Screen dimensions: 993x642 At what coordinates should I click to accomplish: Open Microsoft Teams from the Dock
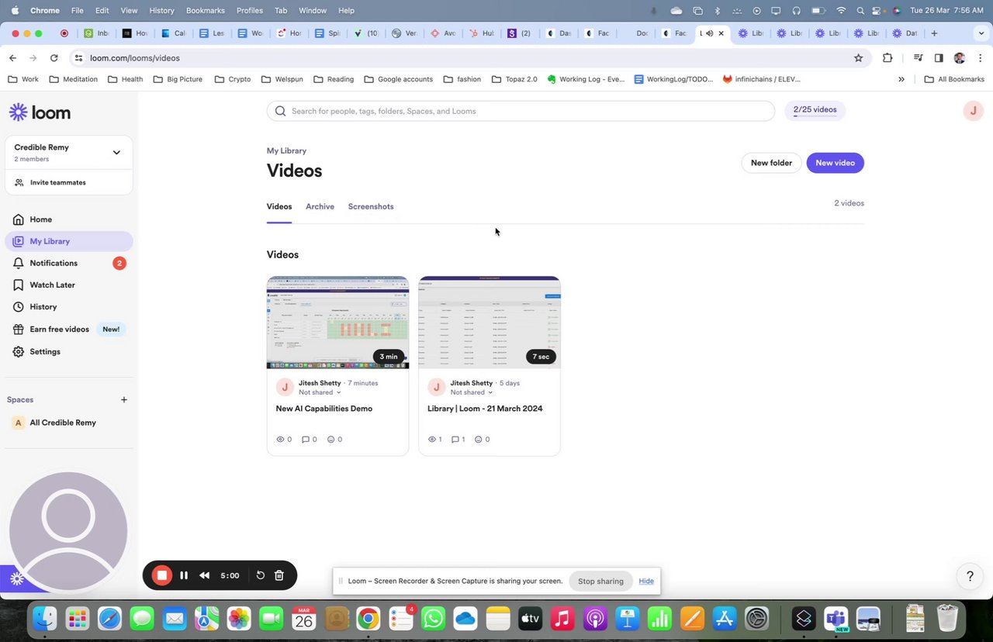pos(836,619)
